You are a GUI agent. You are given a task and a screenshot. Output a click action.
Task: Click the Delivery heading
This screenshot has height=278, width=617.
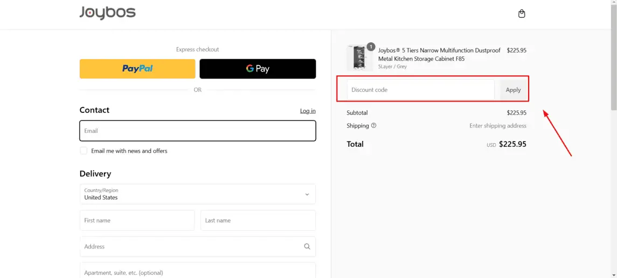95,174
